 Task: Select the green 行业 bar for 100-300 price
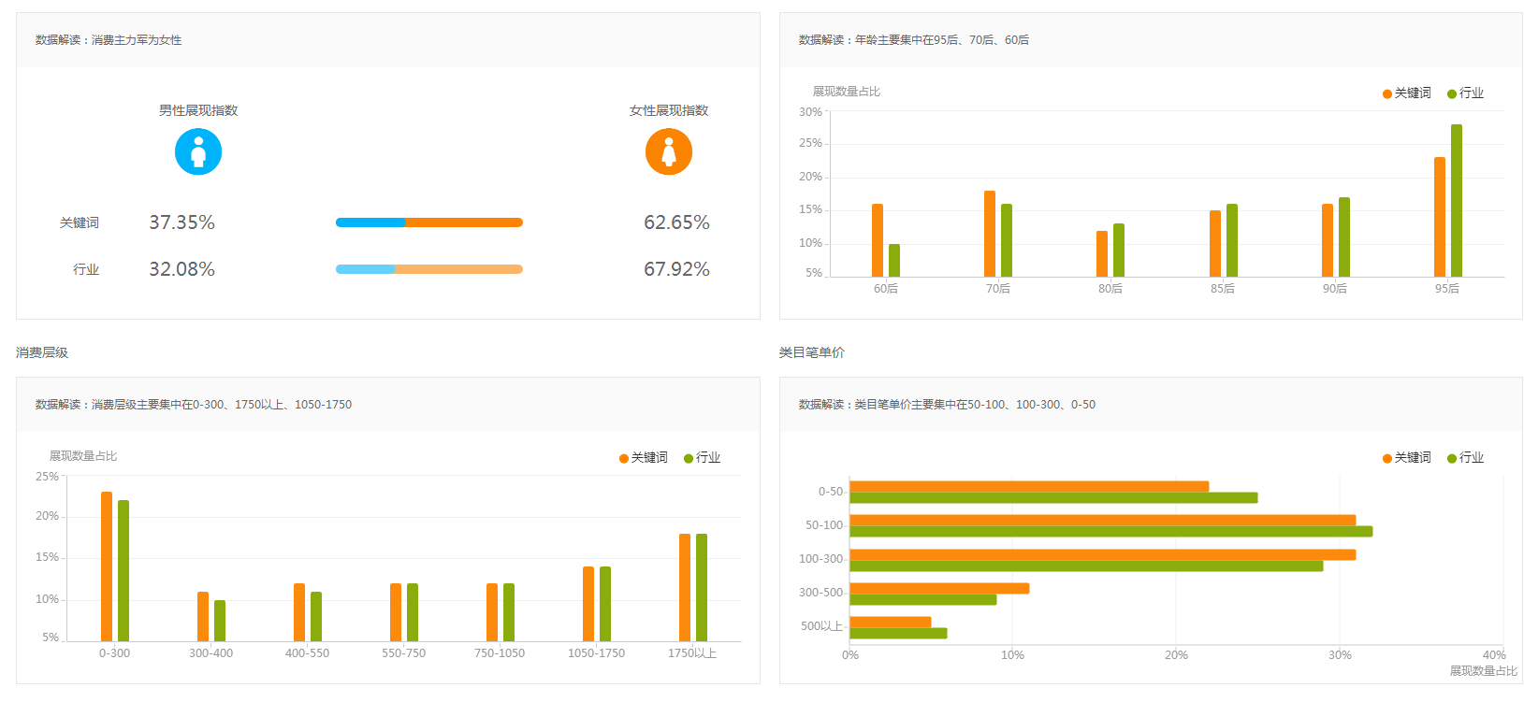[x=1086, y=566]
